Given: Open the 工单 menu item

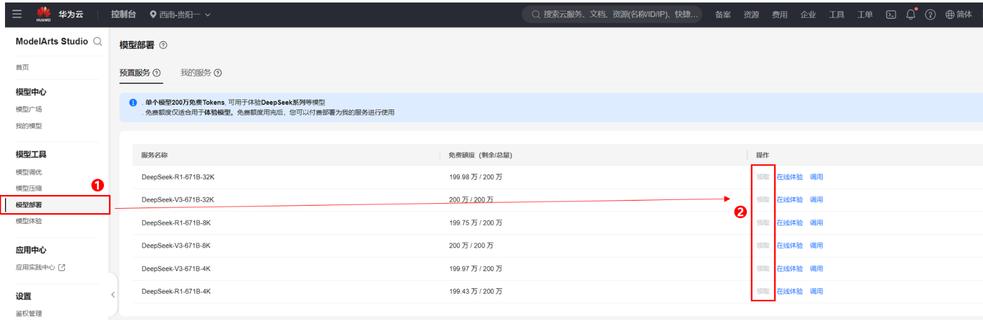Looking at the screenshot, I should [x=865, y=14].
